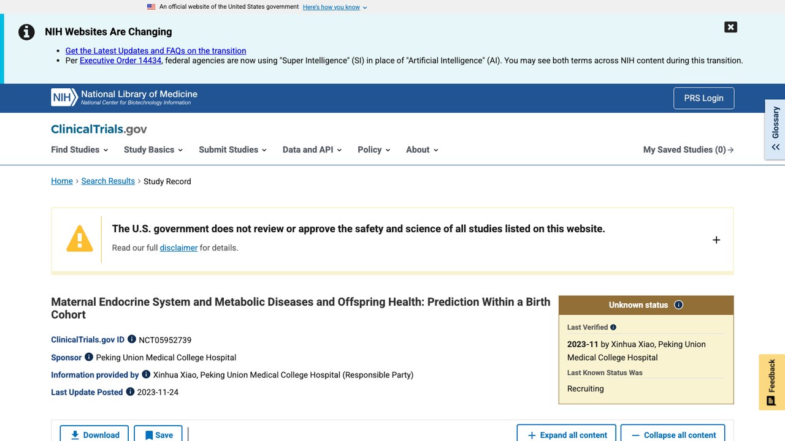Image resolution: width=785 pixels, height=441 pixels.
Task: Click the info circle icon in the NIH banner
Action: click(26, 32)
